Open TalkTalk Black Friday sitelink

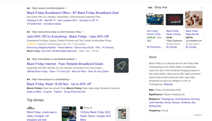coord(37,71)
